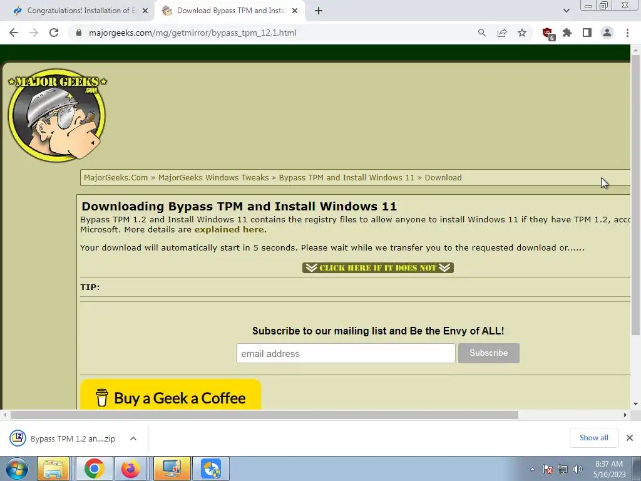Image resolution: width=641 pixels, height=481 pixels.
Task: Click the MajorGeeks logo
Action: (x=57, y=115)
